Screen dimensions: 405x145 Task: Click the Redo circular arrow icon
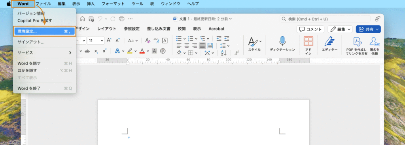113,19
